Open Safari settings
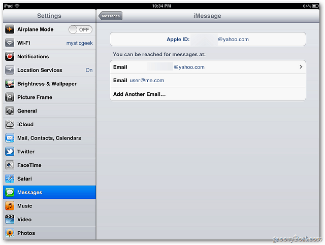325x245 pixels. [49, 179]
